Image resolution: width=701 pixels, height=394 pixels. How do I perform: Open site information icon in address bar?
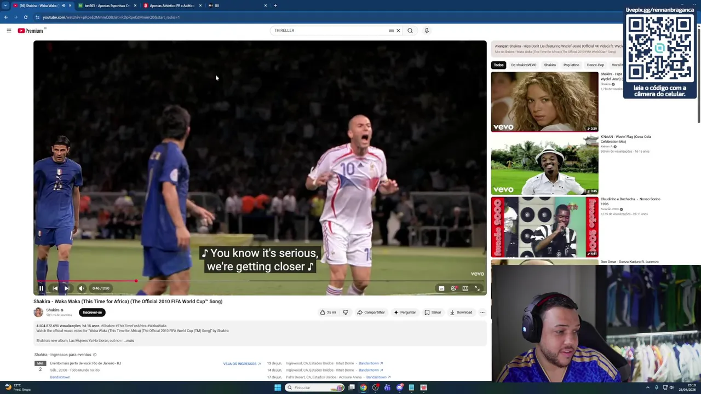tap(37, 17)
